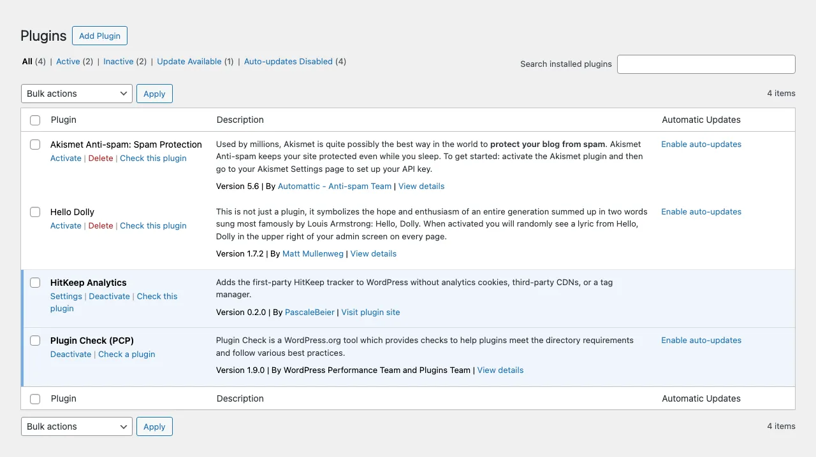The image size is (816, 457).
Task: Deactivate HitKeep Analytics
Action: (109, 297)
